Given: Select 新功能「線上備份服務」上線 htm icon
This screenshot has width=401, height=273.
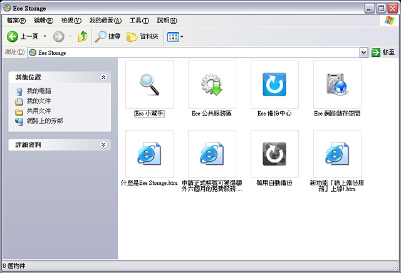Looking at the screenshot, I should coord(337,154).
